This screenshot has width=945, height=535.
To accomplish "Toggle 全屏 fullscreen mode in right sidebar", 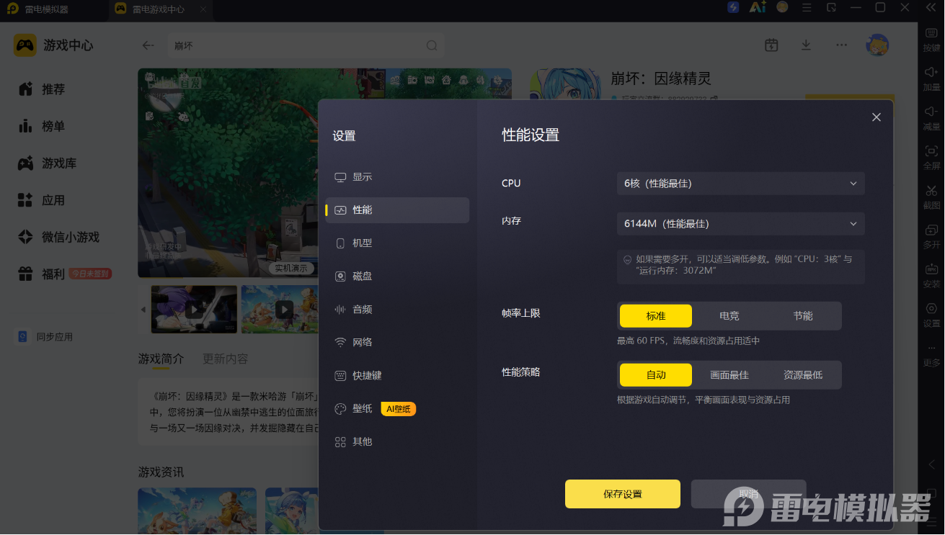I will (x=931, y=156).
